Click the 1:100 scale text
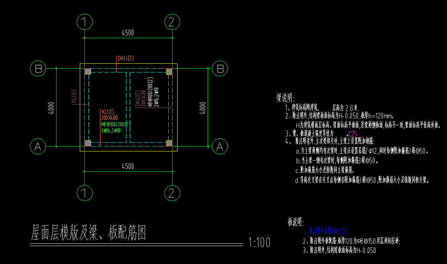Screen dimensions: 447x264 pos(259,243)
